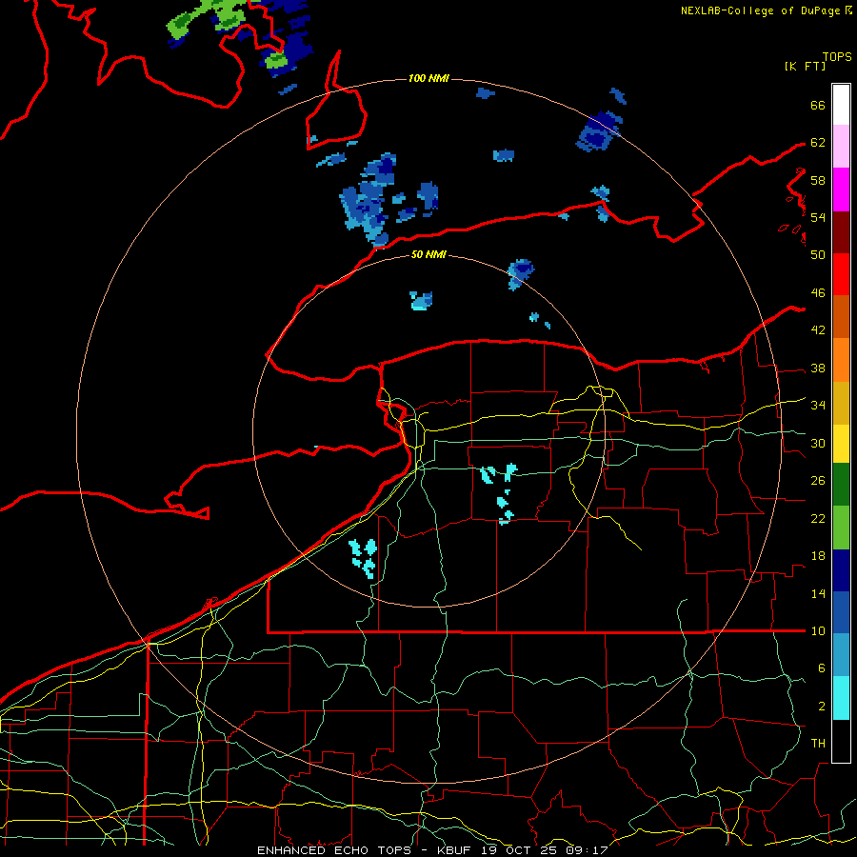The height and width of the screenshot is (857, 857).
Task: Click the legend value 54
Action: pyautogui.click(x=818, y=217)
